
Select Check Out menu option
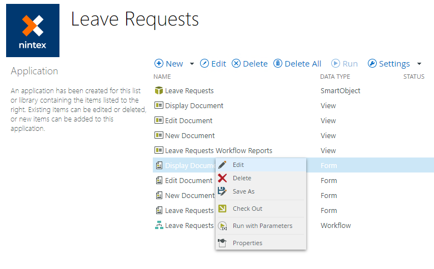(247, 209)
